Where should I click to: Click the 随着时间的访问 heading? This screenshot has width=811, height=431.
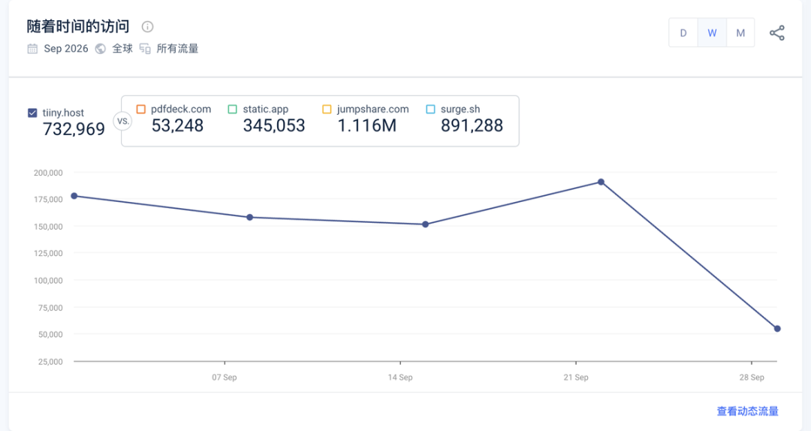[78, 26]
